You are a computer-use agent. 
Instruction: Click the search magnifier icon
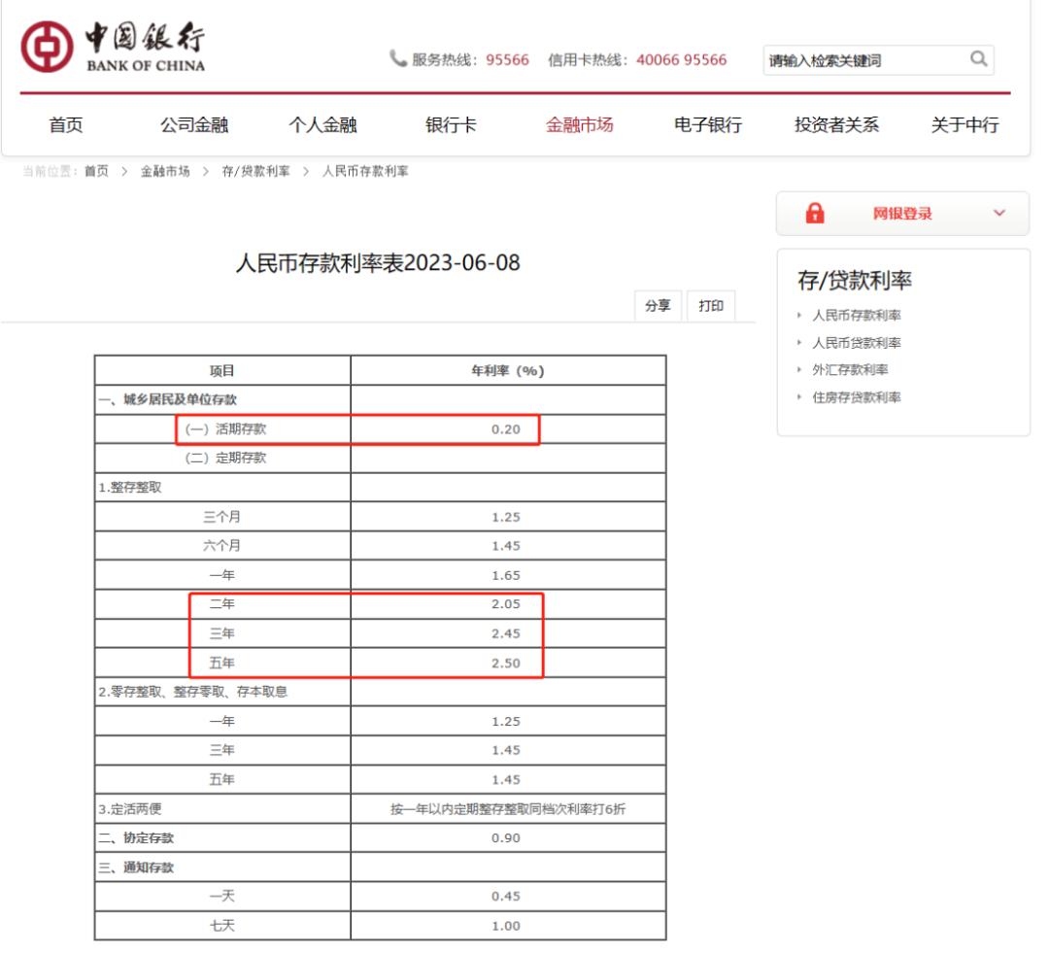tap(978, 59)
